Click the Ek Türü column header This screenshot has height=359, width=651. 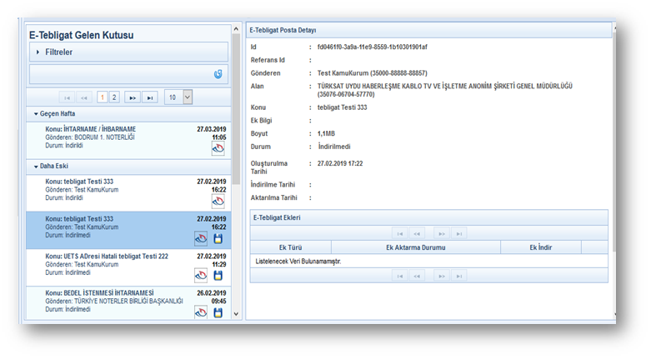tap(290, 247)
